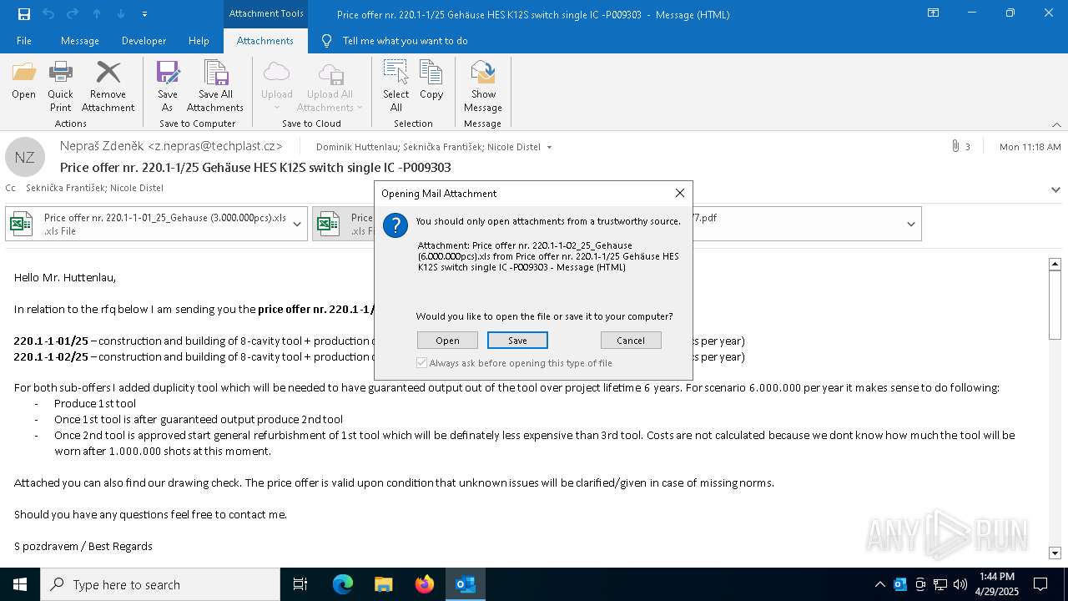Viewport: 1068px width, 601px height.
Task: Select the first Gehause 3.000.000pcs attachment
Action: click(157, 224)
